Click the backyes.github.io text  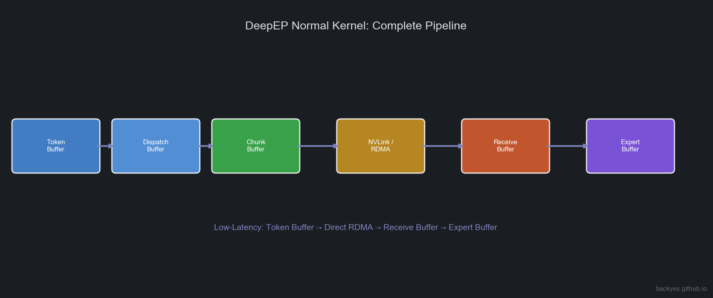681,289
